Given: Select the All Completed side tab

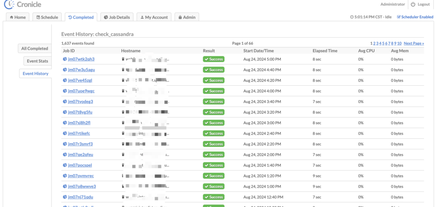Looking at the screenshot, I should tap(35, 48).
